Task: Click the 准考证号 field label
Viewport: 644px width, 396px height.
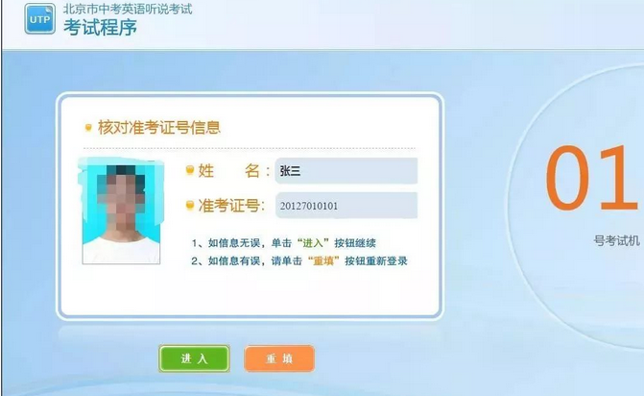Action: click(232, 205)
